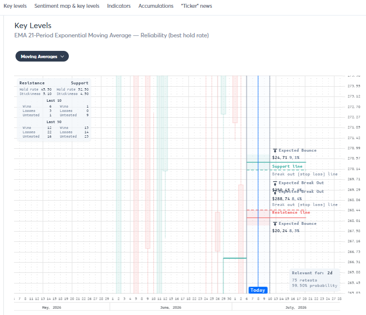
Task: Click the May, 2026 month label
Action: pyautogui.click(x=51, y=308)
